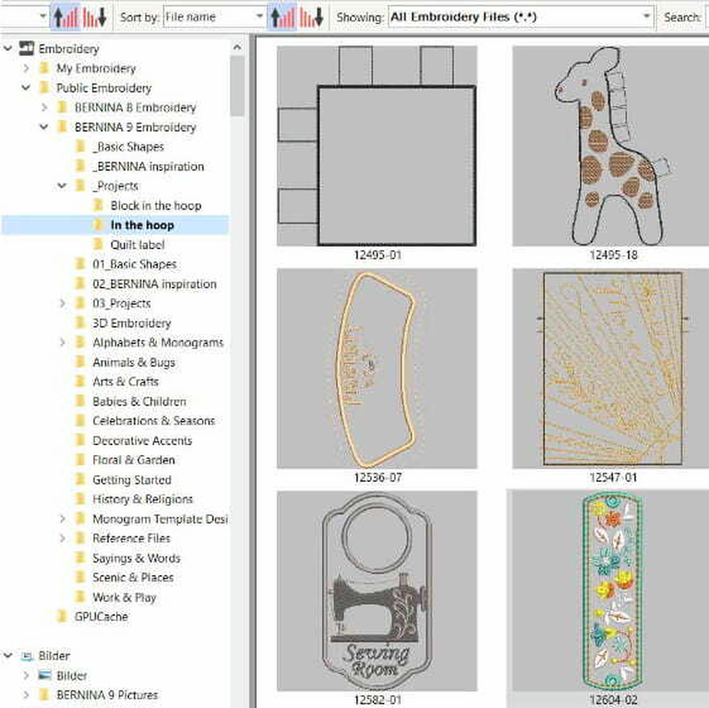Click the descending sort icon beside Sort by
This screenshot has width=709, height=708.
coord(313,17)
